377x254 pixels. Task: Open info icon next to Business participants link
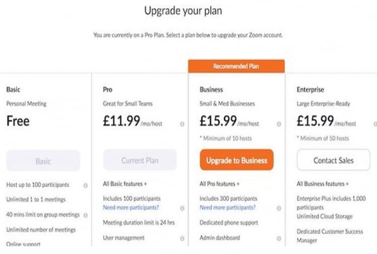[279, 207]
